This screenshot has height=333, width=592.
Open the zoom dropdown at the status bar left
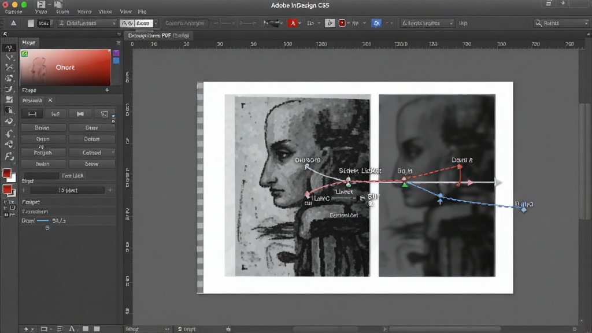(148, 329)
